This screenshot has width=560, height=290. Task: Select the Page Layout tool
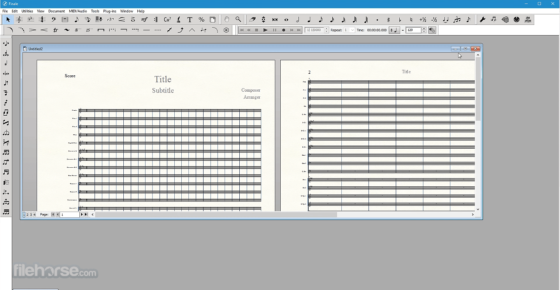pos(212,19)
